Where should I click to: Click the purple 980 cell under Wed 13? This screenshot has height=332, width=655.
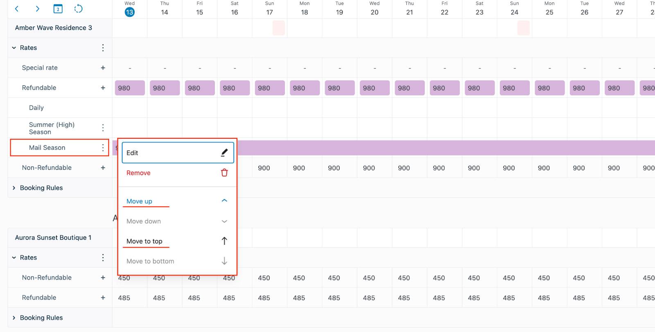click(x=130, y=88)
